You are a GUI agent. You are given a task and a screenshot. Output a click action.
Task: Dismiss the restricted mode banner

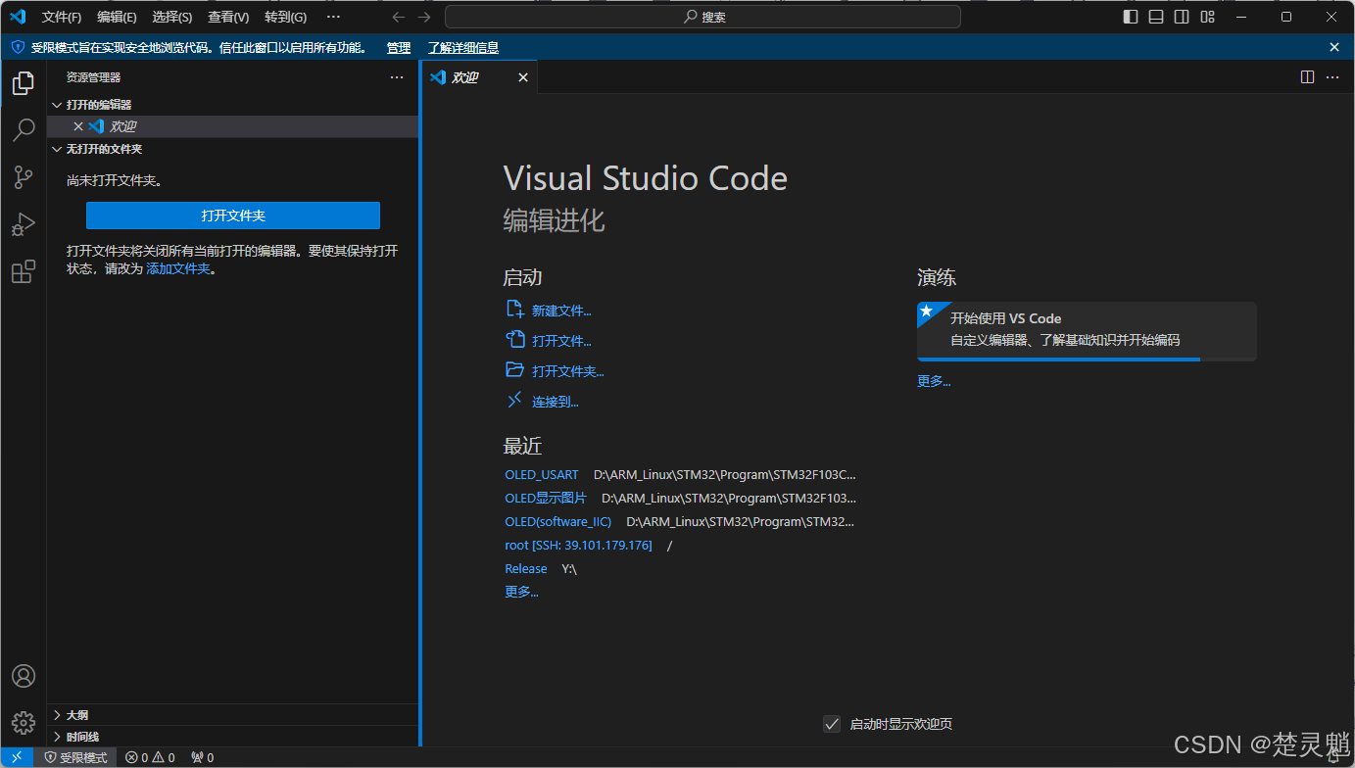tap(1333, 47)
